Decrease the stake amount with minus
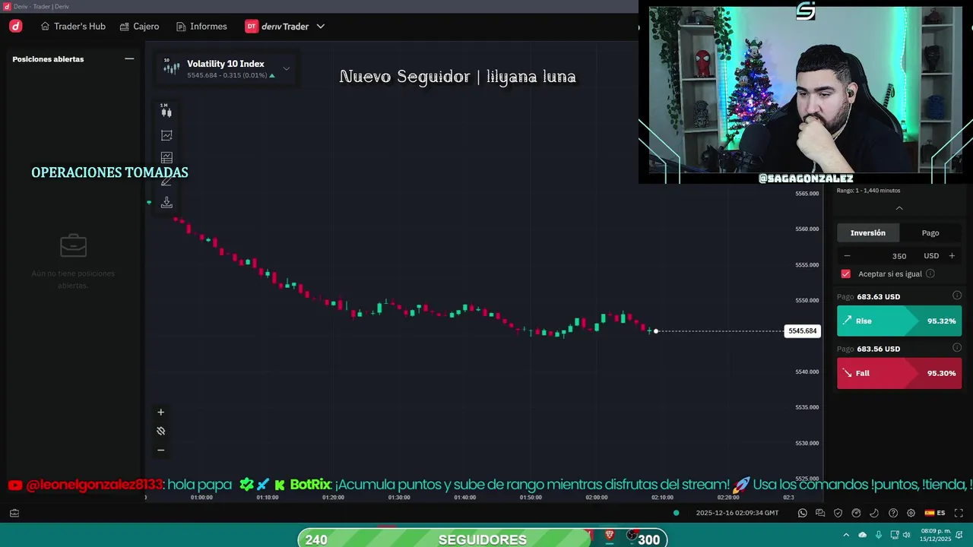973x547 pixels. click(847, 256)
